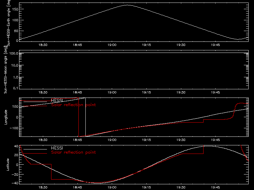Click the 18:45 label under Earth angle plot
Image resolution: width=254 pixels, height=190 pixels.
[77, 45]
